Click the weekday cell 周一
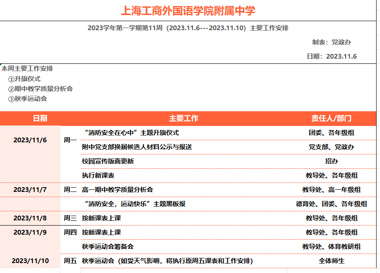This screenshot has height=273, width=380. pyautogui.click(x=70, y=140)
